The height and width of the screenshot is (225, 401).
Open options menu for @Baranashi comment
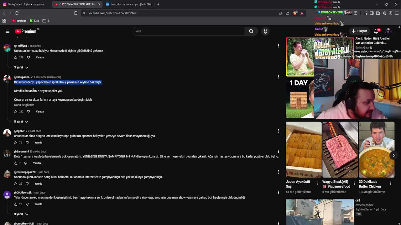coord(278,152)
